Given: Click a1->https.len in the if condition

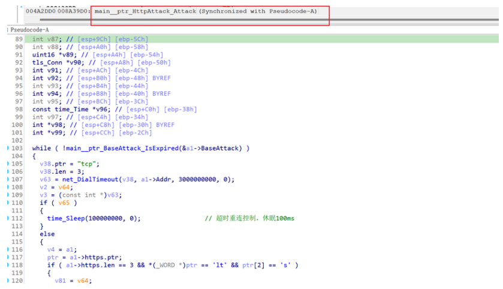Looking at the screenshot, I should coord(90,265).
